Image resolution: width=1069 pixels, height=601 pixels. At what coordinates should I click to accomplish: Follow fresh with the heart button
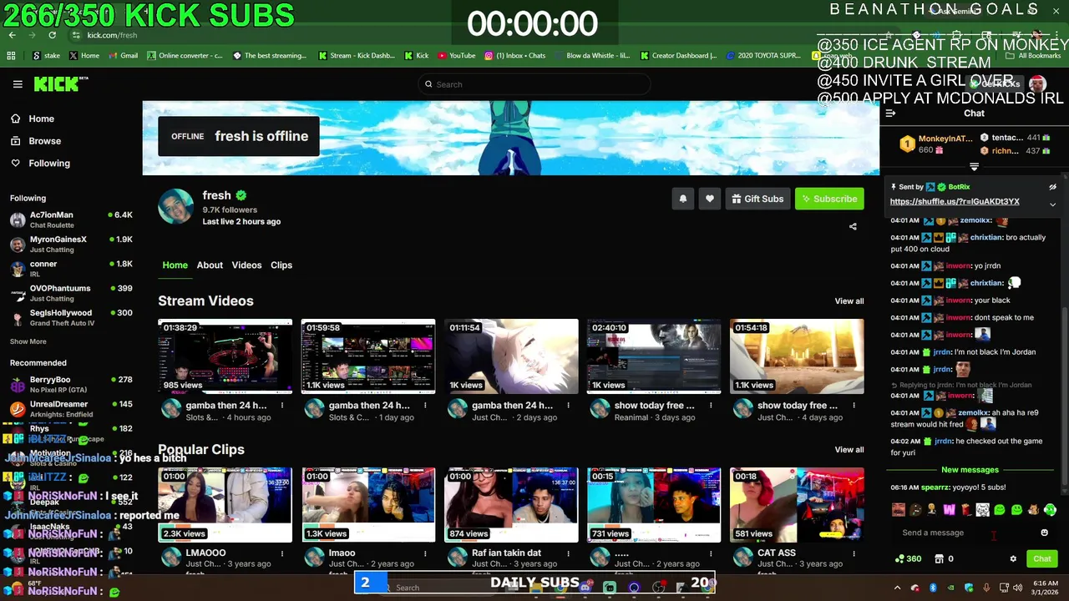click(709, 199)
